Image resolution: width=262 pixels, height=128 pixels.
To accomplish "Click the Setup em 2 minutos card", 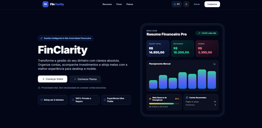I will click(x=53, y=100).
